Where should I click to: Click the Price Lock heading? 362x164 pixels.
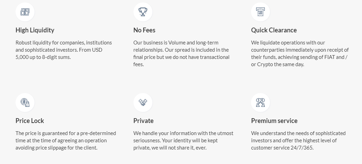[x=30, y=121]
